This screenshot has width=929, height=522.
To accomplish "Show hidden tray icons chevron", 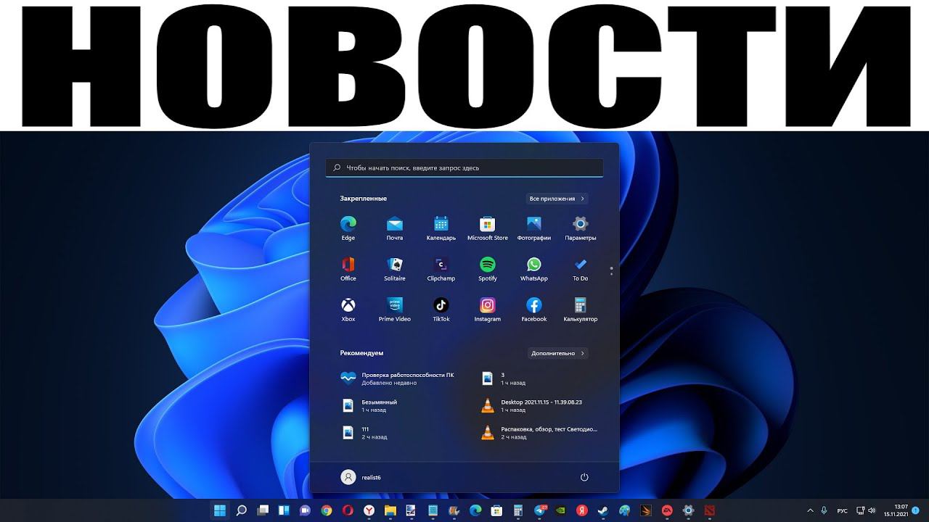I will point(811,510).
